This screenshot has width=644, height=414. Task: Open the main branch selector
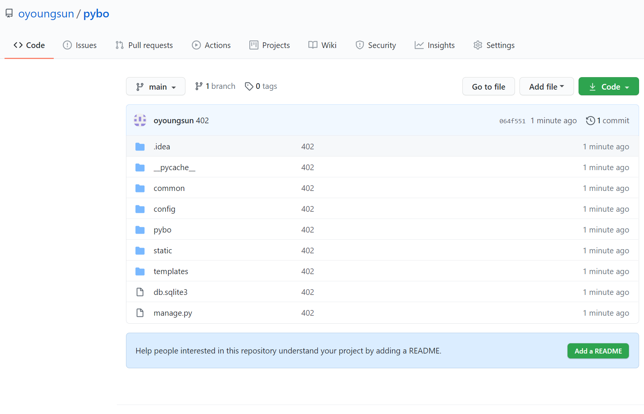point(156,86)
